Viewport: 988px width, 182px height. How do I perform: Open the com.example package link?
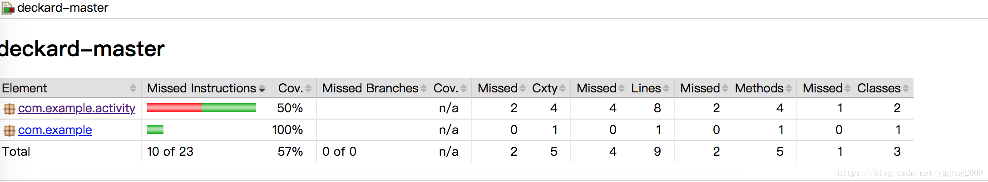click(x=55, y=130)
